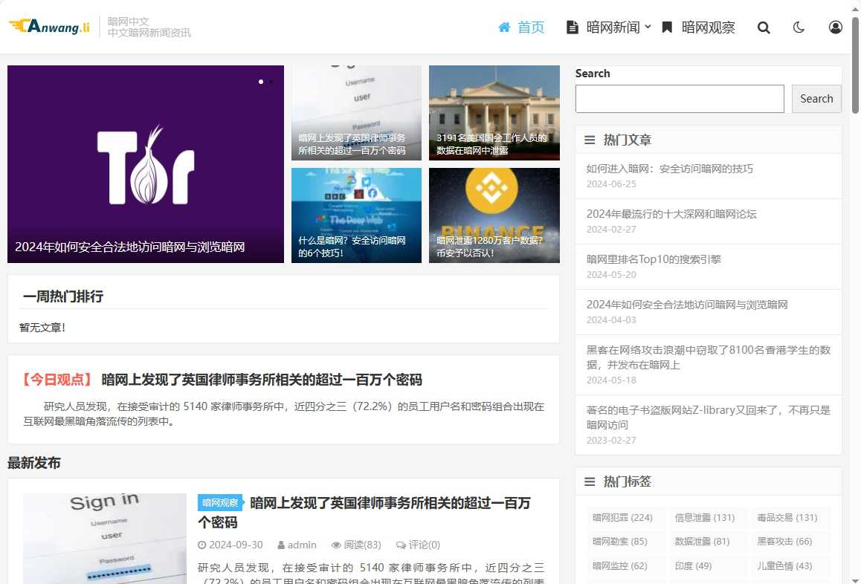Expand the 暗网新闻 dropdown menu

[608, 27]
